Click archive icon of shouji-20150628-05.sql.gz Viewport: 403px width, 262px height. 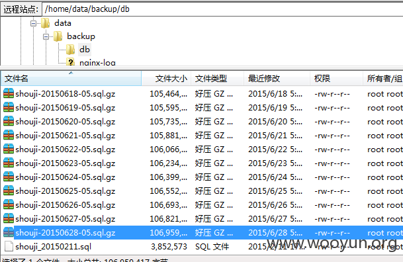[x=9, y=232]
